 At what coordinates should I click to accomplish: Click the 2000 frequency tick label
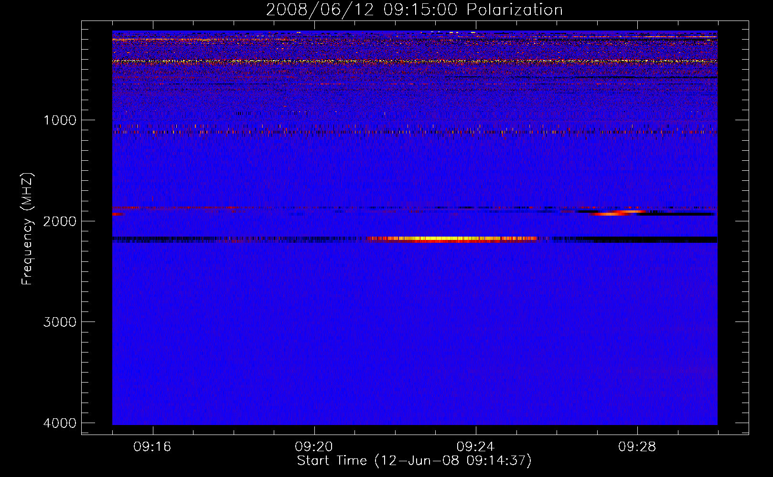click(60, 221)
